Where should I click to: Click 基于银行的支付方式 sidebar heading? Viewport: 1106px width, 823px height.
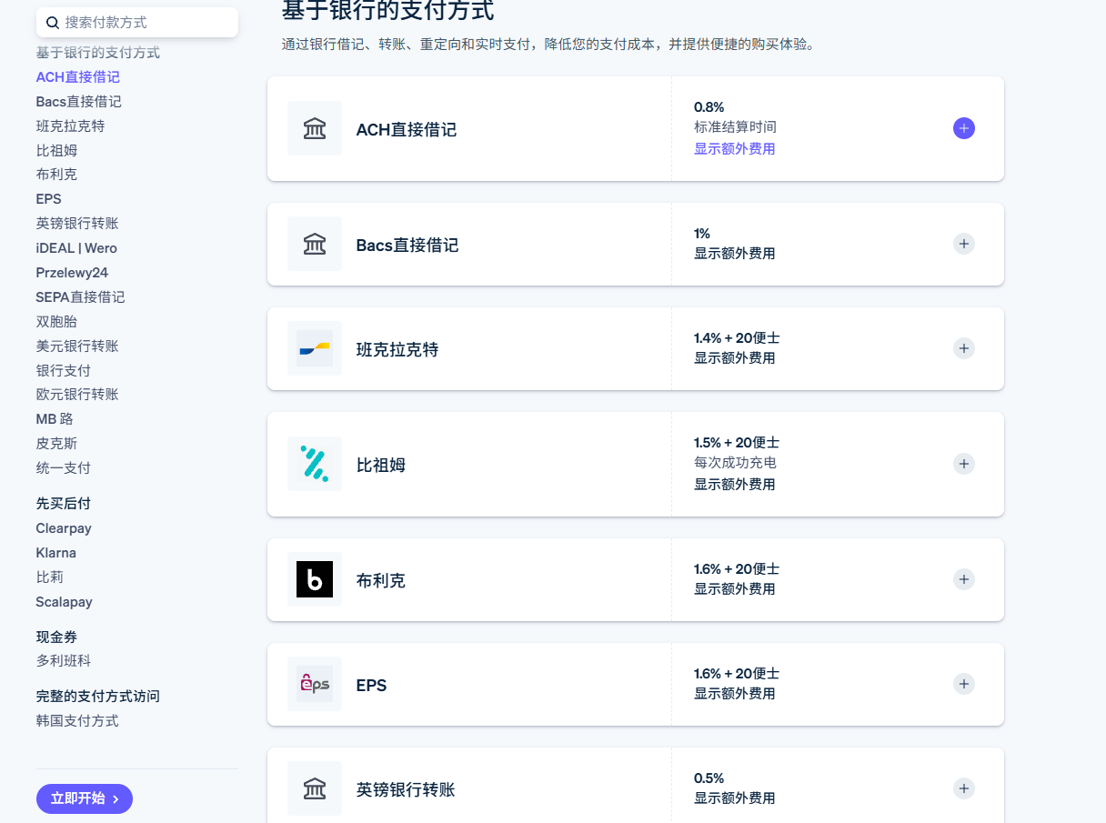click(x=98, y=53)
